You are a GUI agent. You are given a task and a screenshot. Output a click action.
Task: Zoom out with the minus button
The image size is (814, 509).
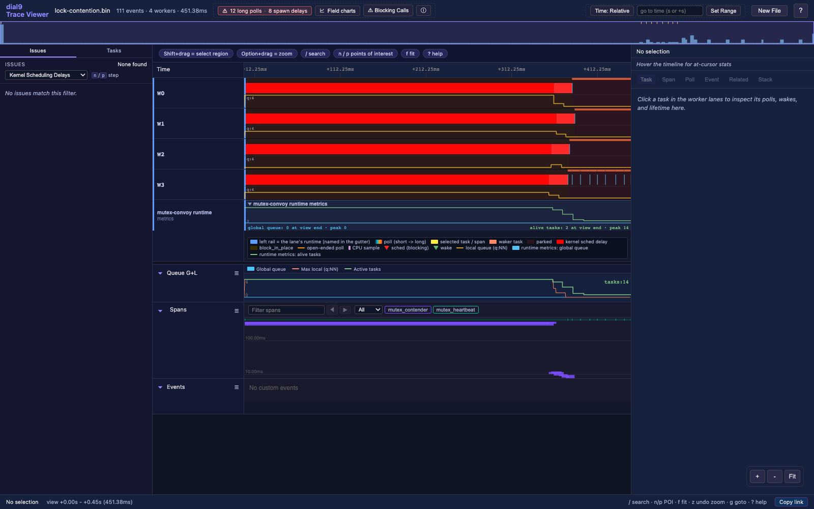pos(775,476)
